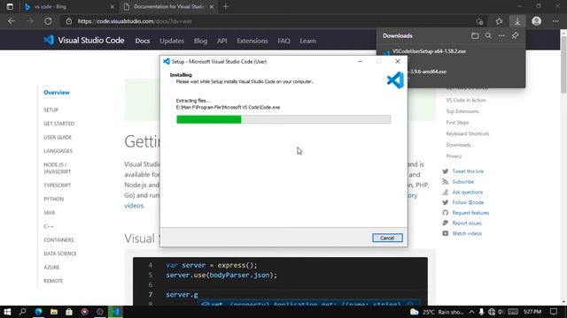Open browser Settings and more menu
Screen dimensions: 567x318
tap(555, 21)
